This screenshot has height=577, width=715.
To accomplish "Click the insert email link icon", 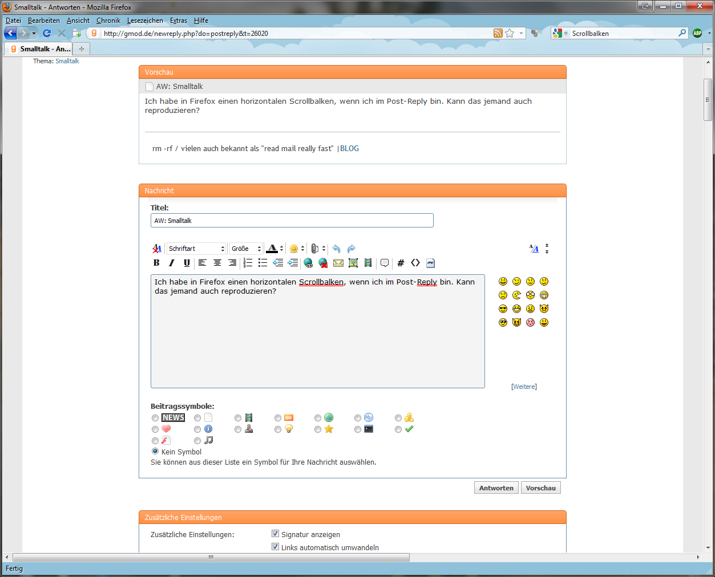I will (338, 263).
